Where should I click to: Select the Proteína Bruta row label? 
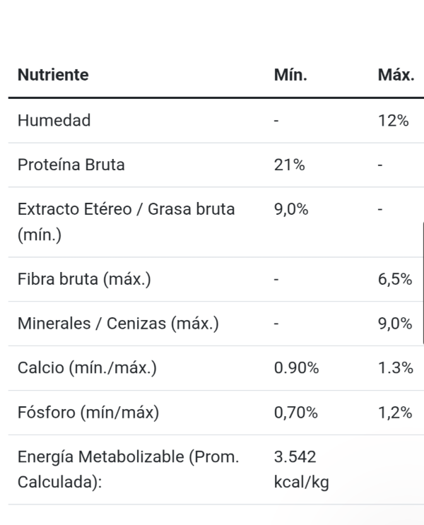pos(71,165)
